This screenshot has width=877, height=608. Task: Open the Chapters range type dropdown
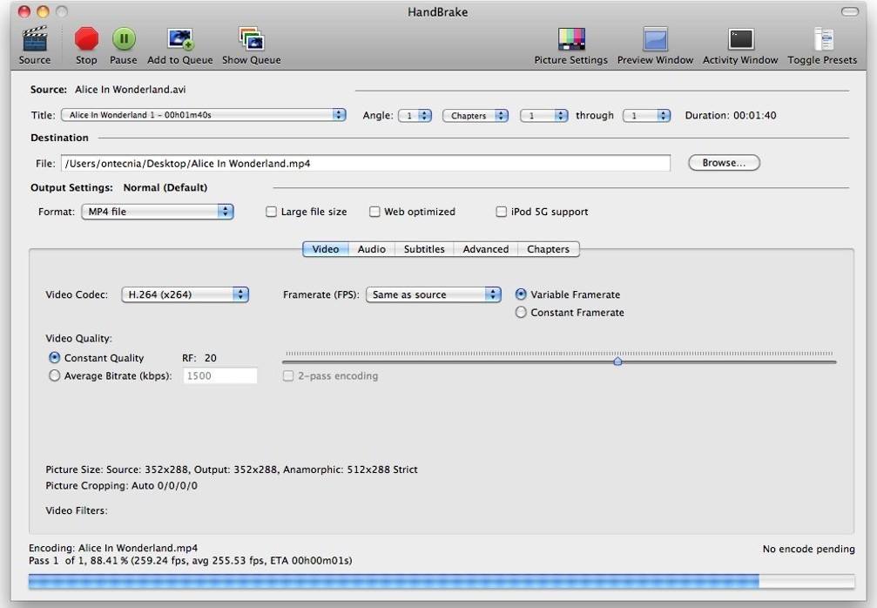(x=475, y=115)
